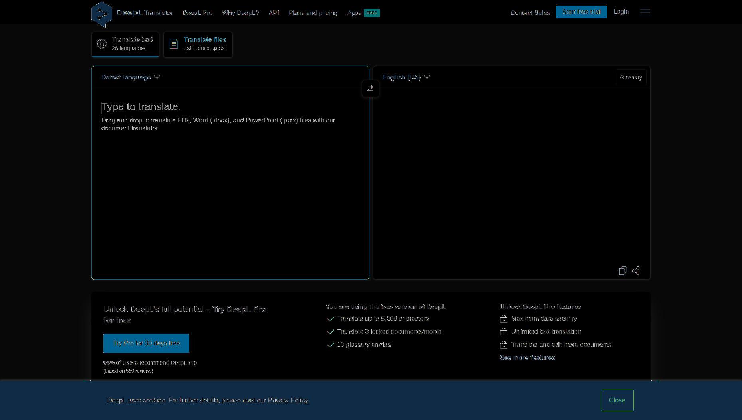Click the share translation icon
This screenshot has width=742, height=420.
(x=636, y=271)
